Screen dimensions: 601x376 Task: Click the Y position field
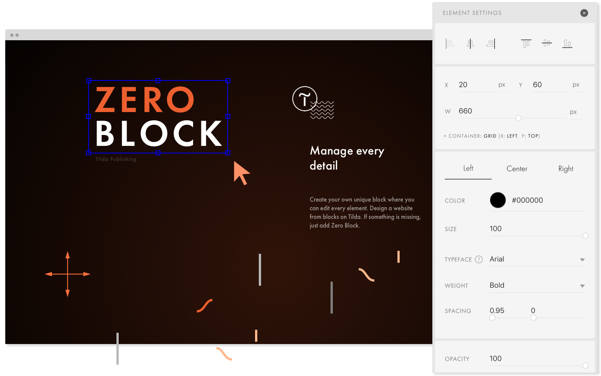[x=550, y=85]
